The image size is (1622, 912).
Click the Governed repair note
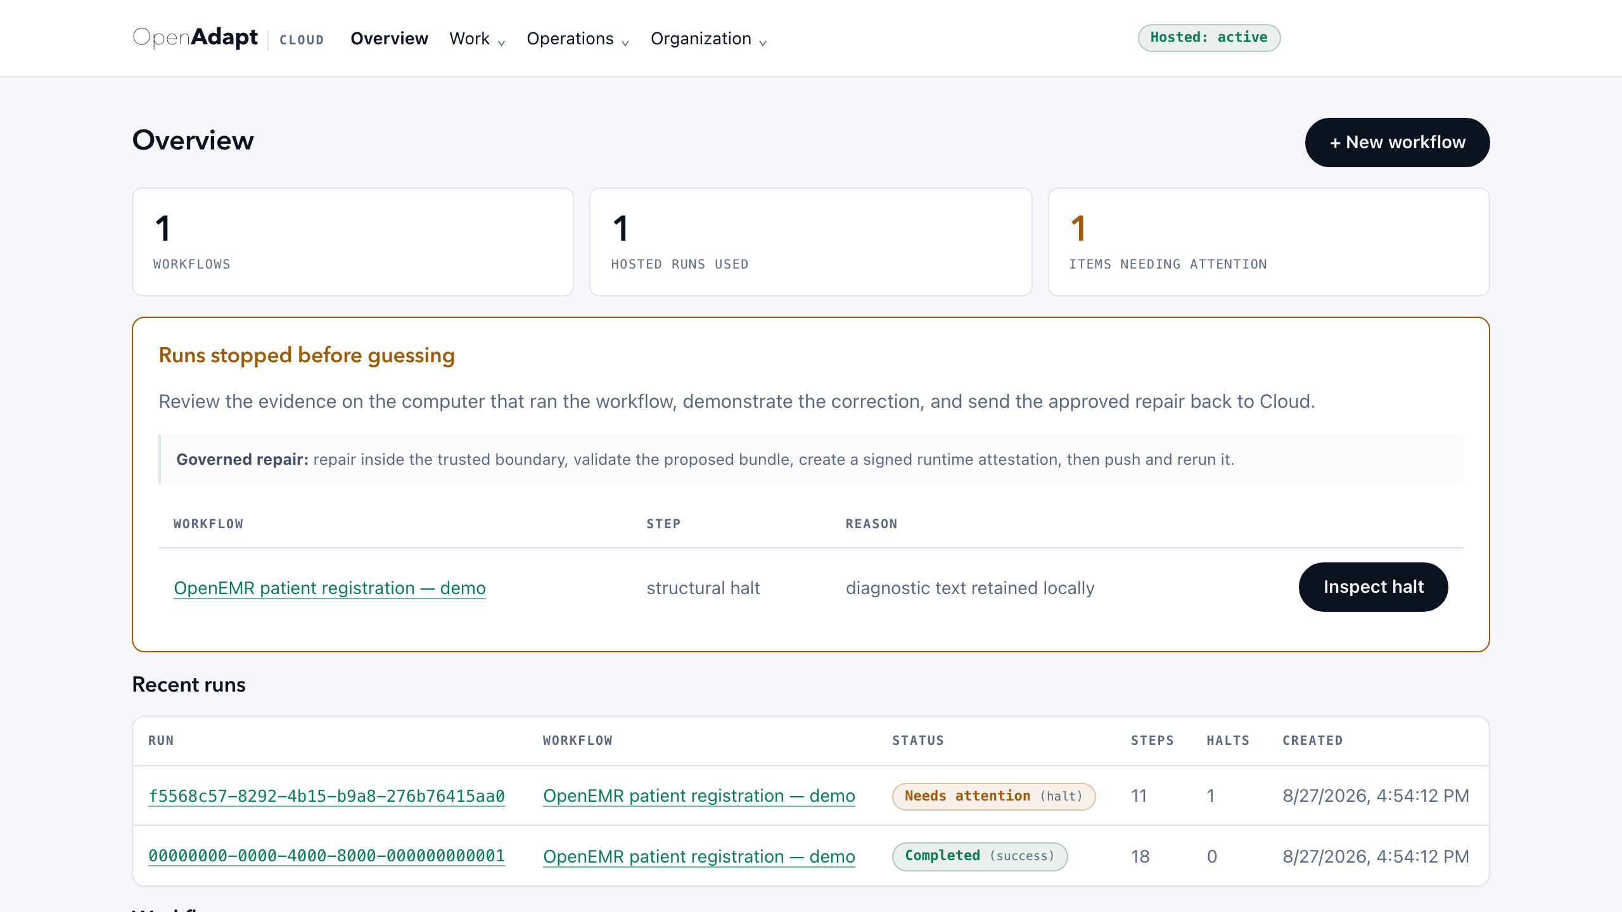pos(811,459)
